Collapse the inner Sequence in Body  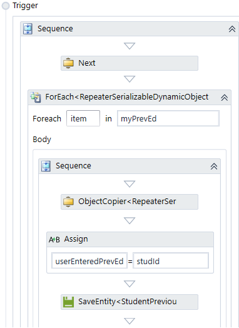point(214,167)
